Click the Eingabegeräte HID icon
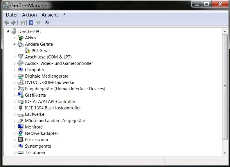Screen dimensions: 230x167 coord(20,89)
